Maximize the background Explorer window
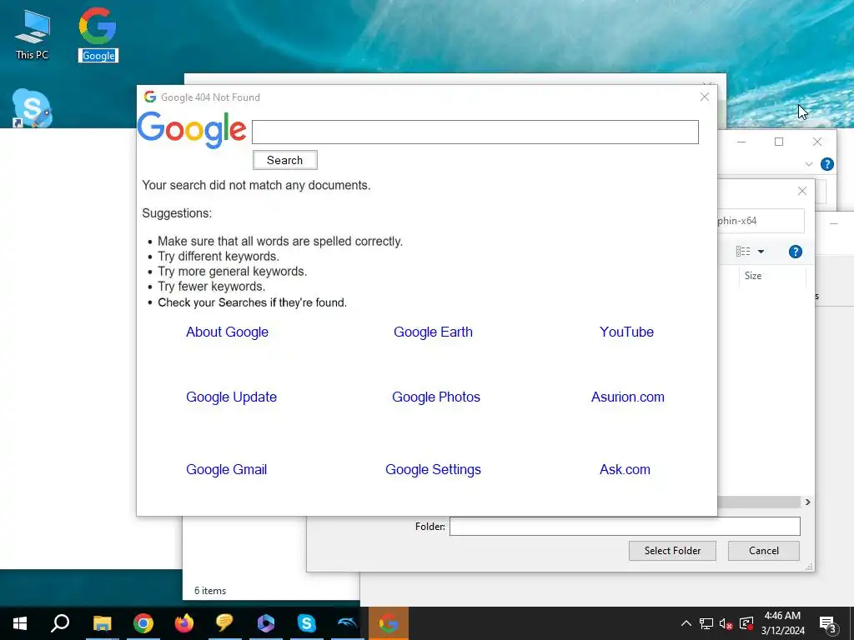Image resolution: width=854 pixels, height=640 pixels. click(x=779, y=142)
